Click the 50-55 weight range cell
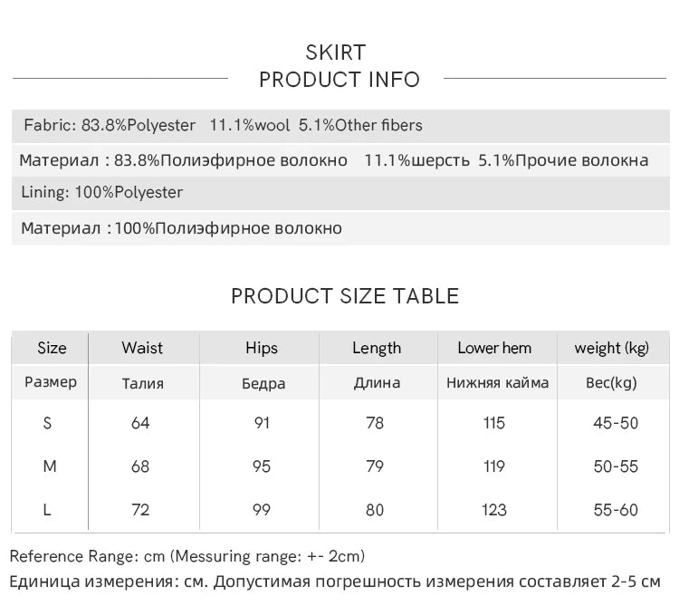Screen dimensions: 679x615 point(616,466)
